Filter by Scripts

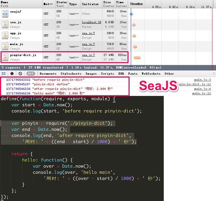pos(107,73)
